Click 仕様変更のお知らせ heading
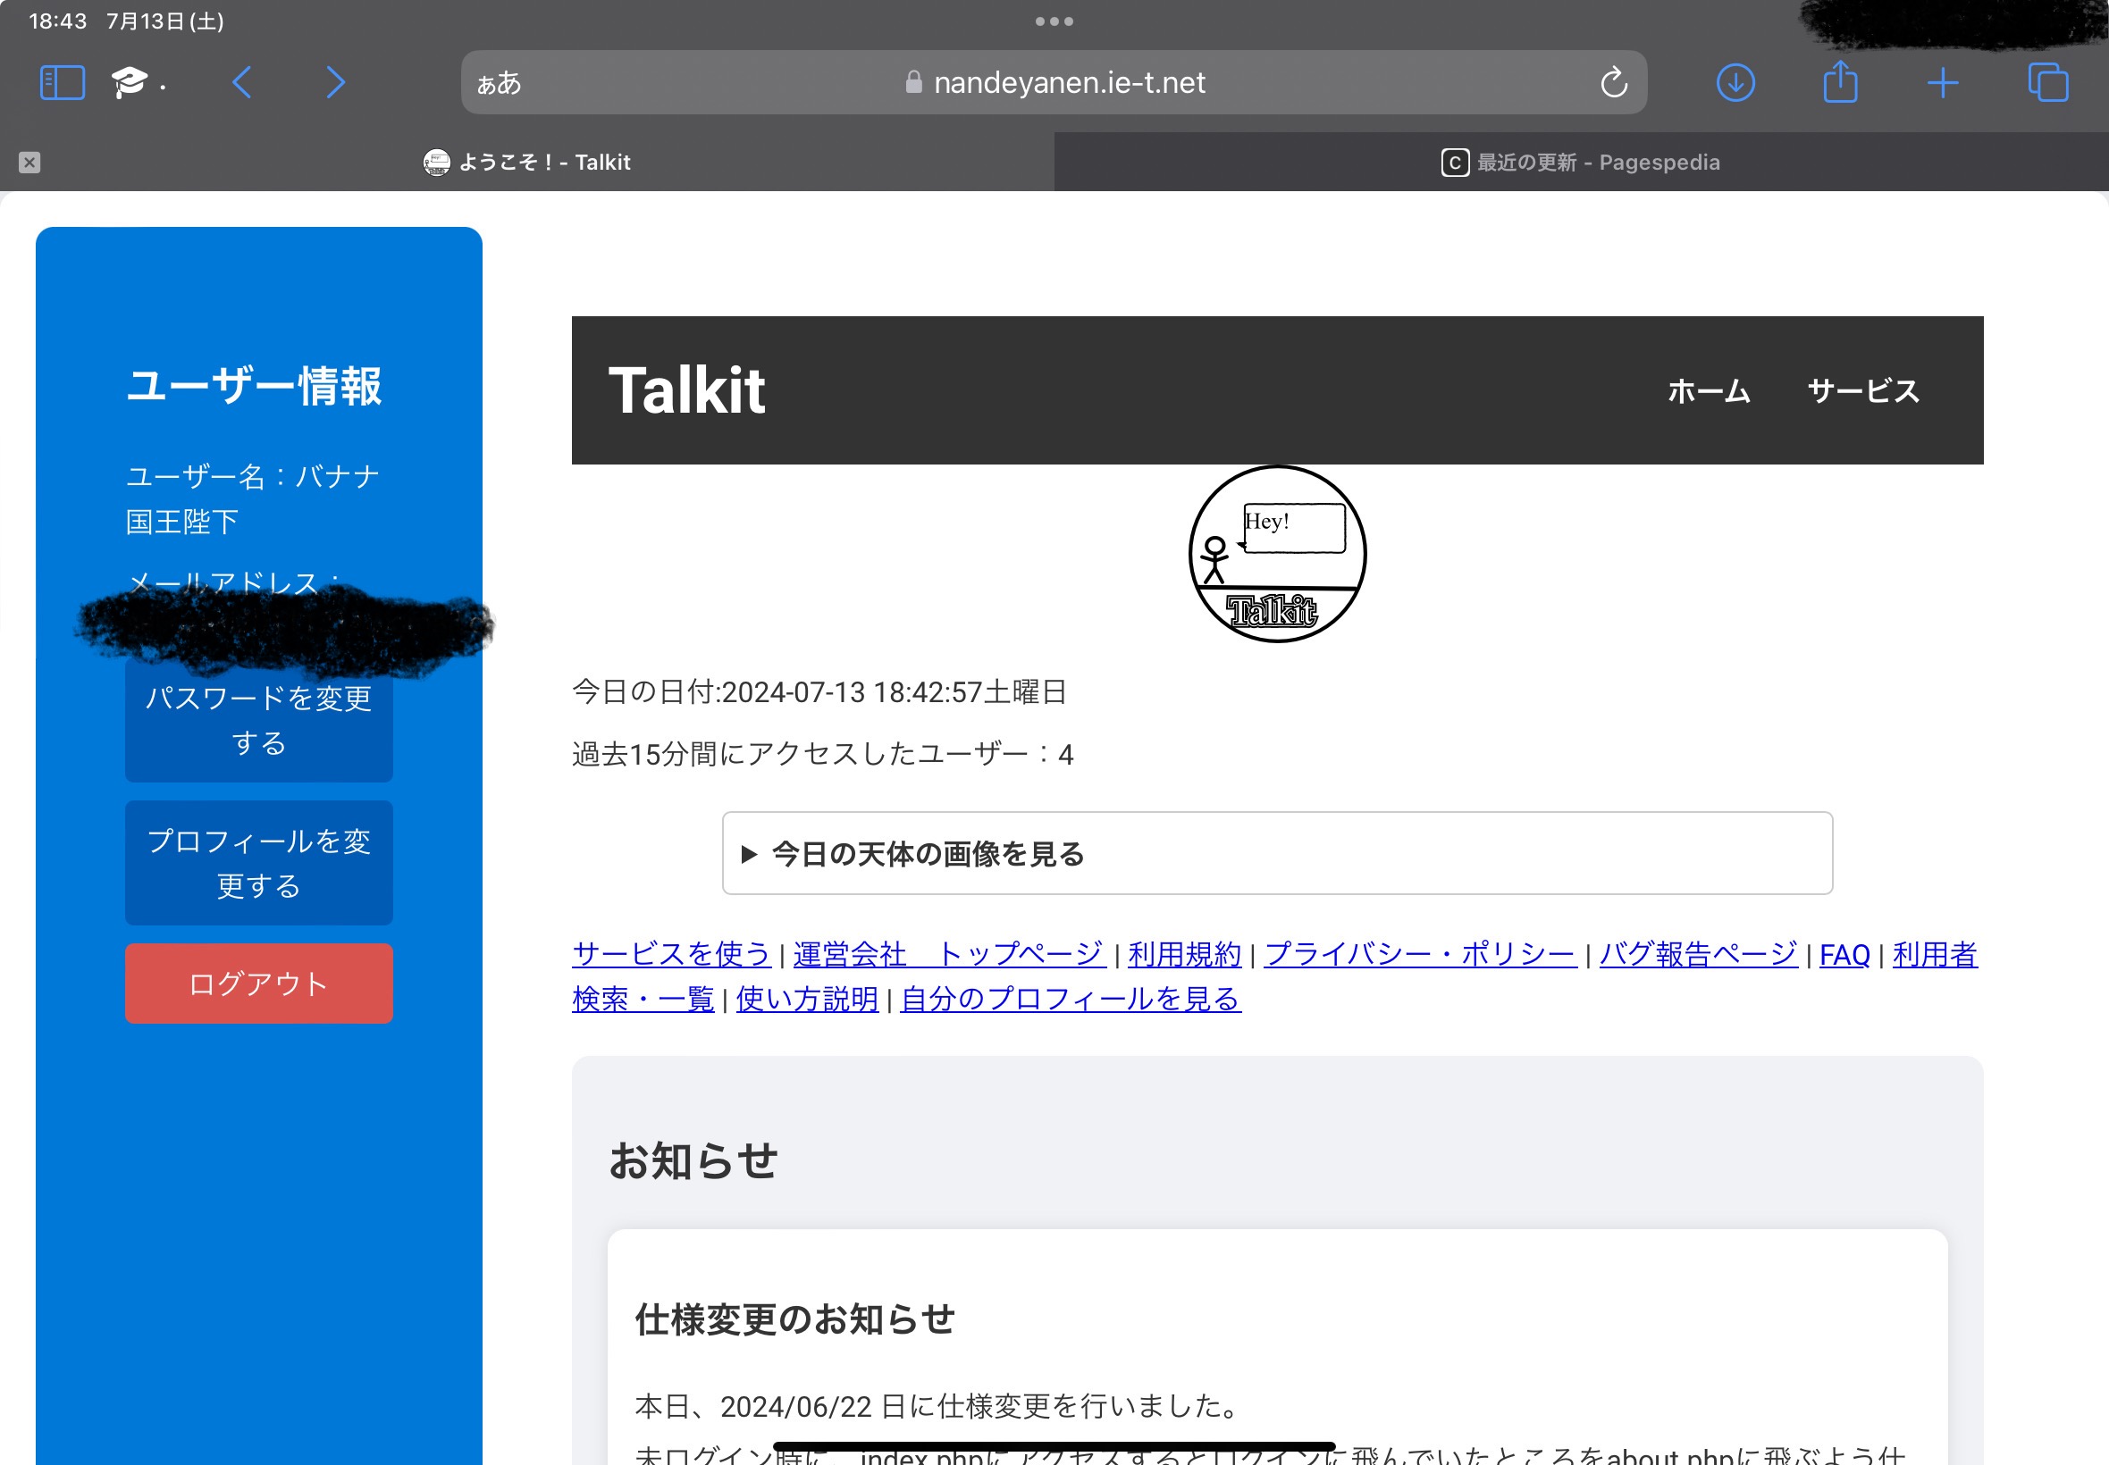This screenshot has width=2109, height=1465. (x=795, y=1319)
